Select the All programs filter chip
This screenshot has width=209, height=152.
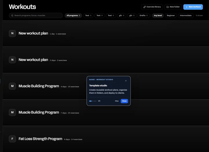tap(73, 16)
